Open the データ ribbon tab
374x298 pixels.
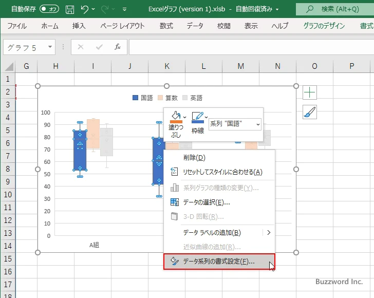pos(195,26)
